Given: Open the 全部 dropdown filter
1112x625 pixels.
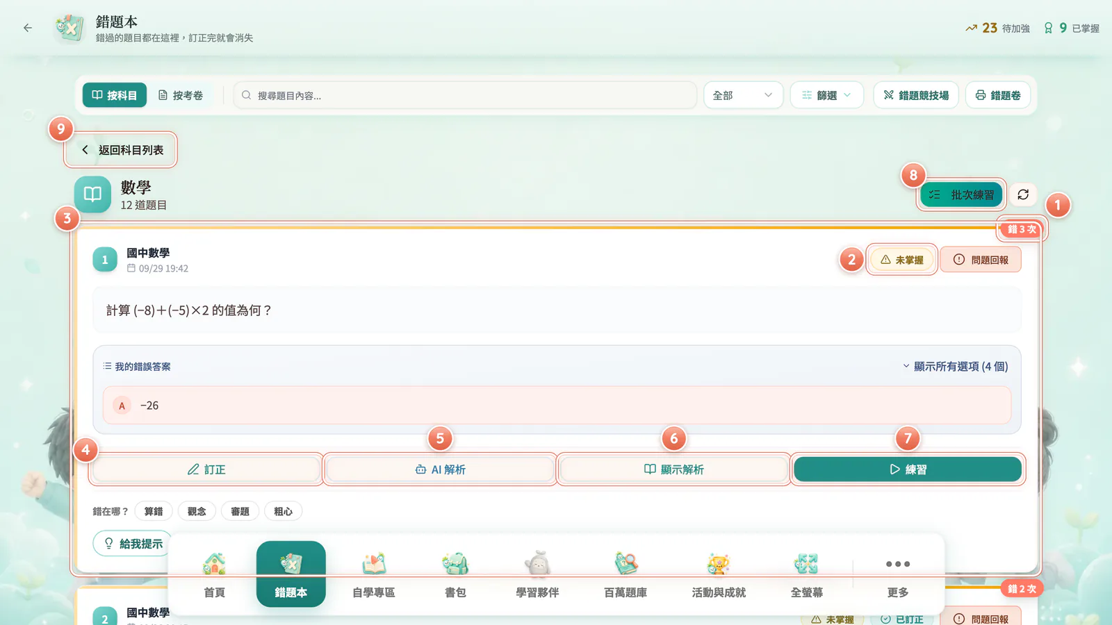Looking at the screenshot, I should click(743, 95).
